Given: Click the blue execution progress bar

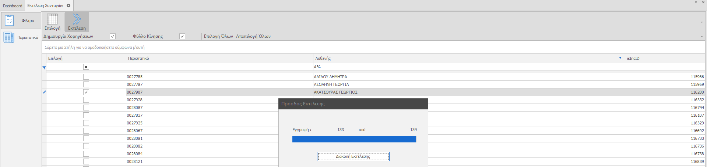Looking at the screenshot, I should [354, 139].
